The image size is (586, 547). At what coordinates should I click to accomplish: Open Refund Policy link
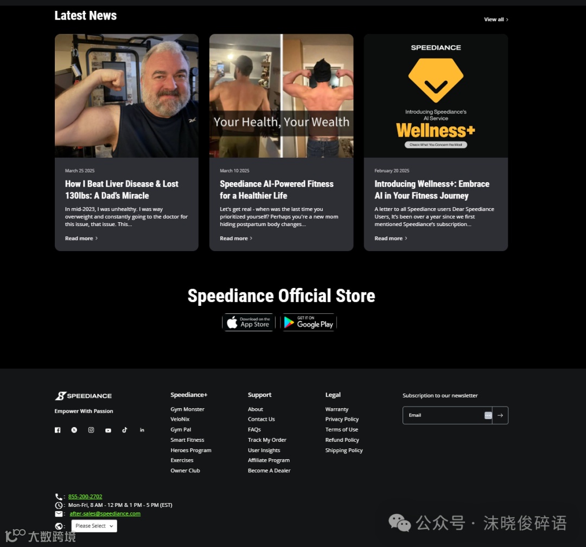click(342, 440)
